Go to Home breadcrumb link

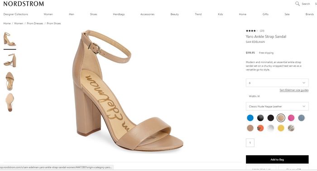[7, 23]
